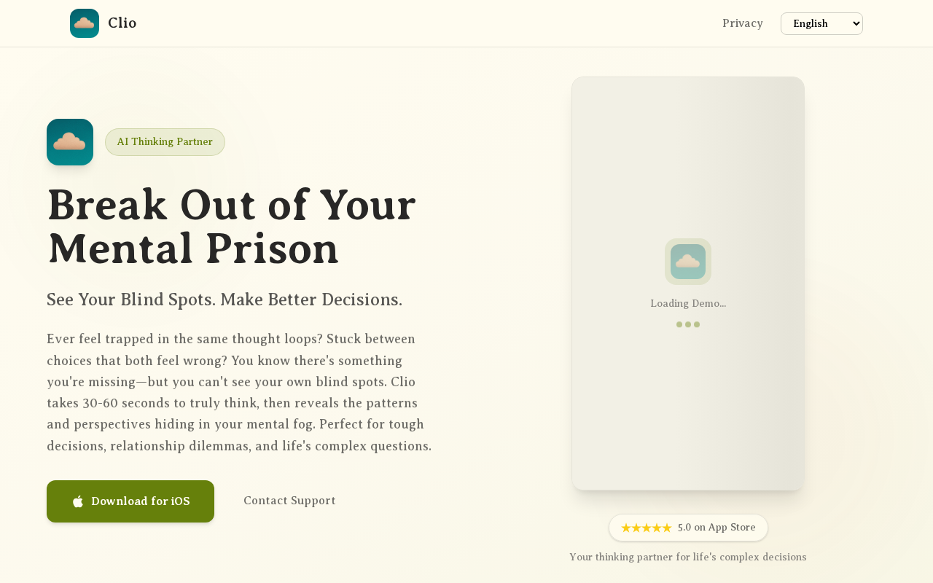The width and height of the screenshot is (933, 583).
Task: Click the Your thinking partner tagline
Action: 688,557
